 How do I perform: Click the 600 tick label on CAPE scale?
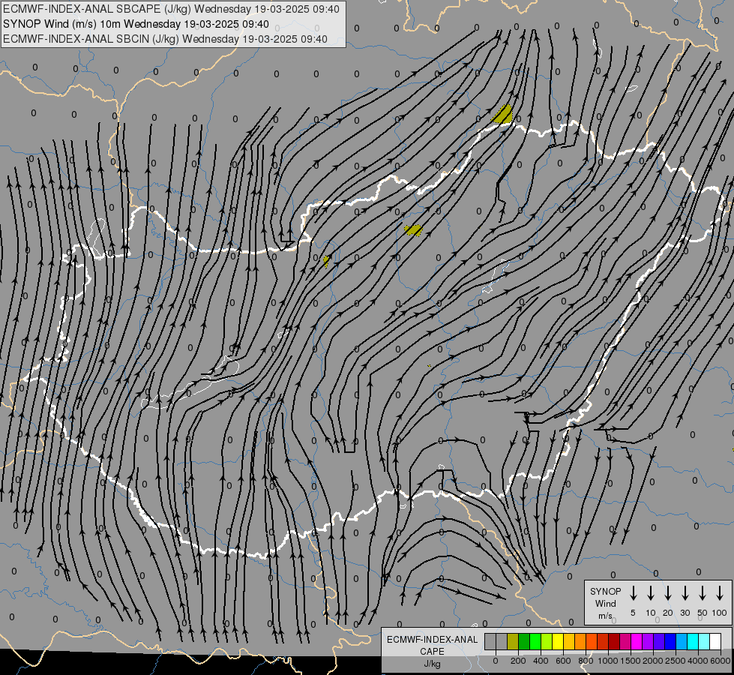[563, 661]
